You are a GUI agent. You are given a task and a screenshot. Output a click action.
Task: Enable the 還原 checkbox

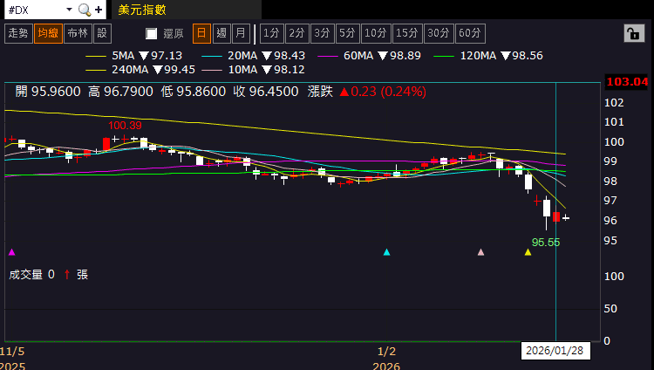click(x=152, y=34)
